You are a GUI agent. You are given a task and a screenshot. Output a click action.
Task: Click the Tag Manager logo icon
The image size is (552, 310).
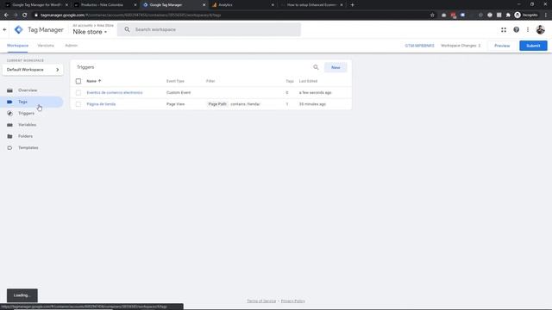(x=19, y=30)
